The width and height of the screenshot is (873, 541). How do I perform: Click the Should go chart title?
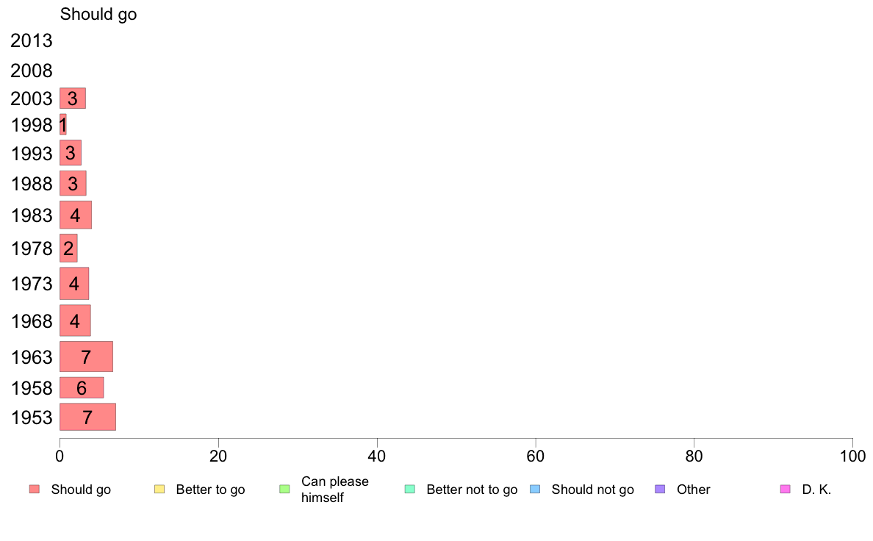point(98,14)
